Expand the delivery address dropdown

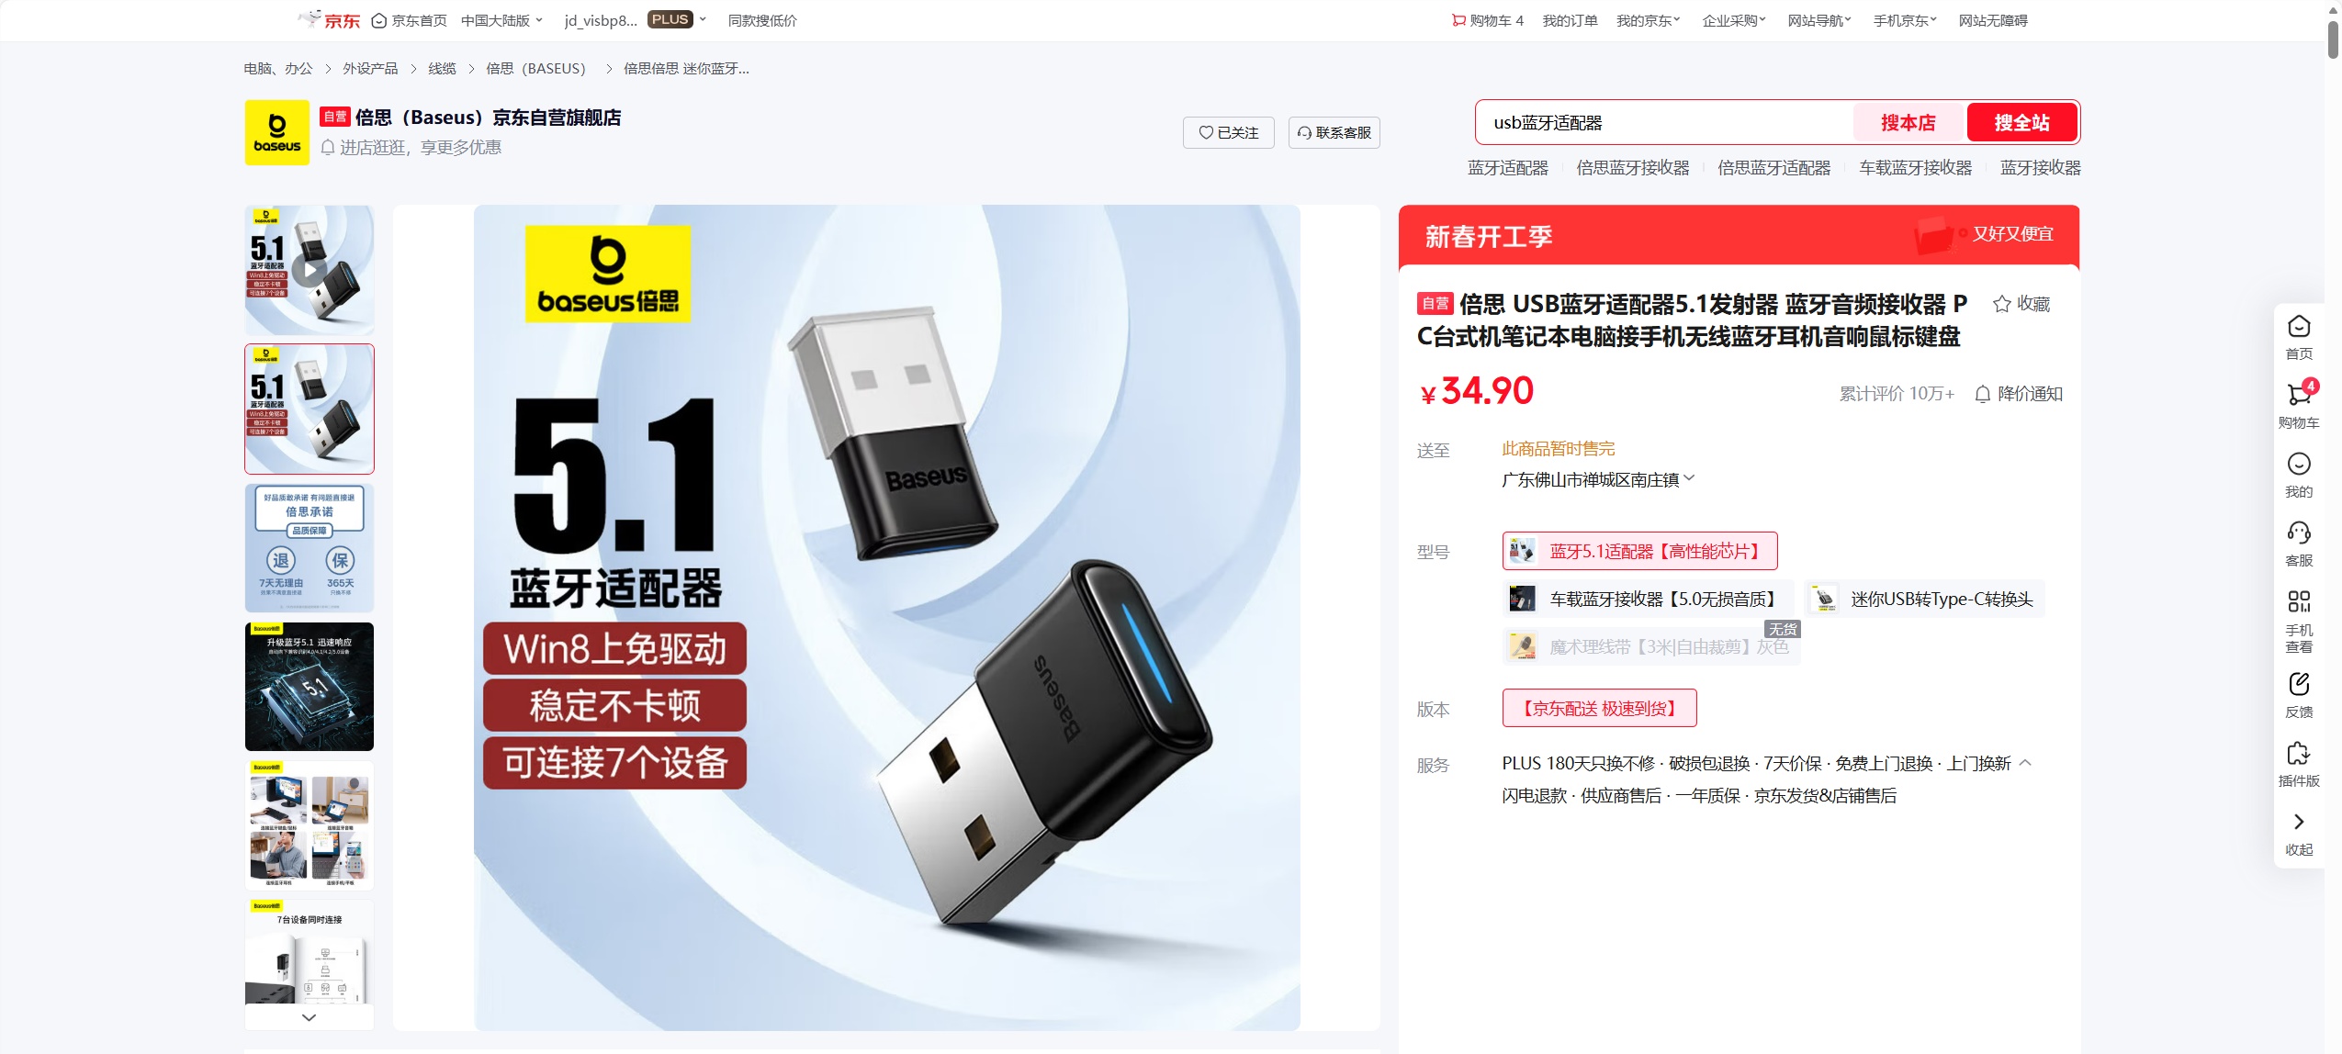tap(1689, 478)
